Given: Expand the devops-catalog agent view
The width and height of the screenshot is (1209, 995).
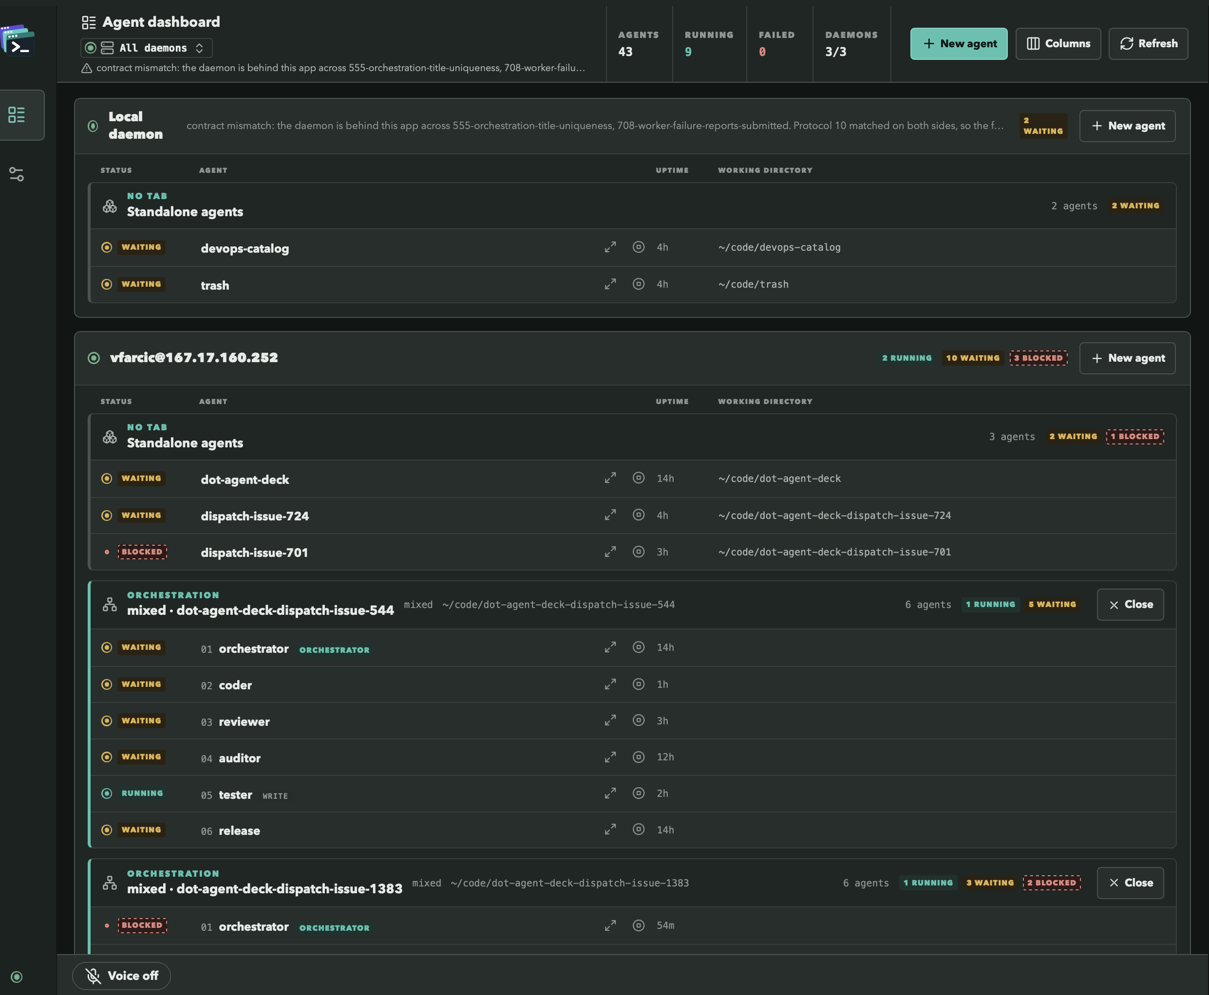Looking at the screenshot, I should point(610,247).
